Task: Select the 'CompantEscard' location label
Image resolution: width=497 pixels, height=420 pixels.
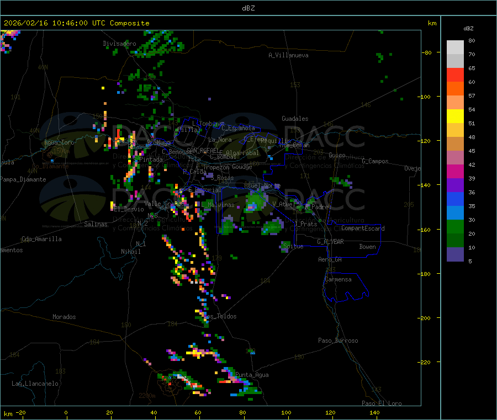Action: (363, 228)
